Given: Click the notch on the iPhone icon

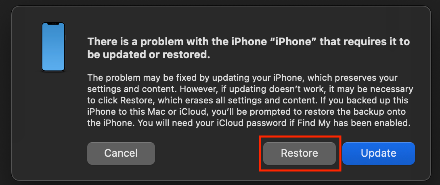Looking at the screenshot, I should click(x=53, y=24).
